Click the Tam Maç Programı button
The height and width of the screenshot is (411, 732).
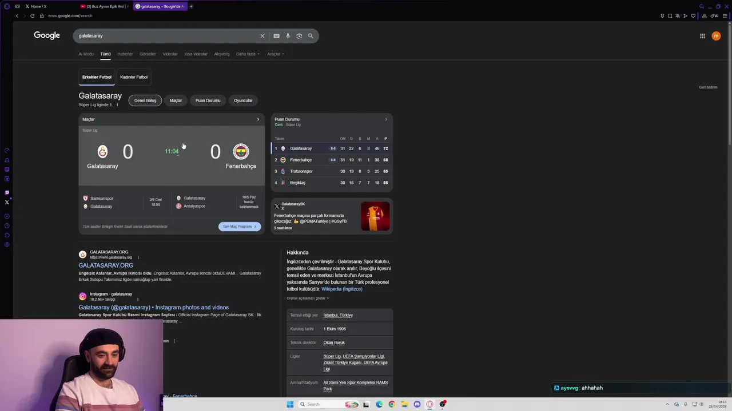[240, 227]
